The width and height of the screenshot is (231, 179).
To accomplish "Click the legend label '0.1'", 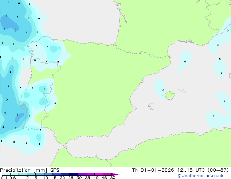I will click(x=4, y=178).
